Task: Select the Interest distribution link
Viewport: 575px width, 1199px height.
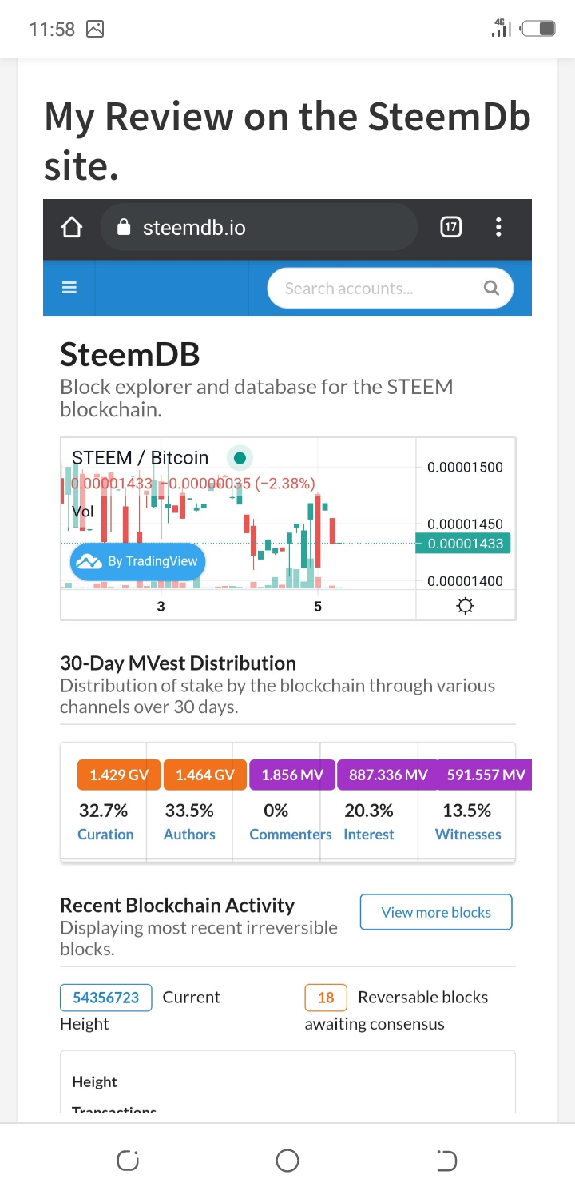Action: [369, 835]
